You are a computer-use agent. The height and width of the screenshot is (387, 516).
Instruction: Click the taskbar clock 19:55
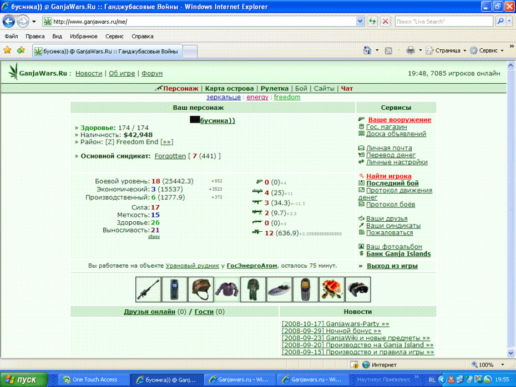coord(502,380)
